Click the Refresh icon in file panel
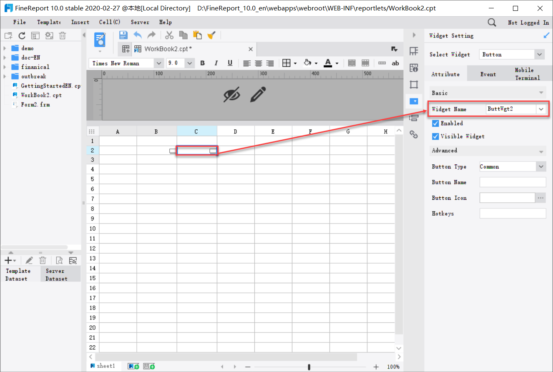 (x=22, y=35)
